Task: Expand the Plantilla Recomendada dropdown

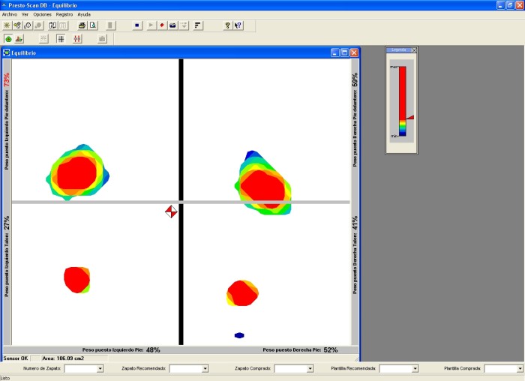Action: pyautogui.click(x=415, y=369)
